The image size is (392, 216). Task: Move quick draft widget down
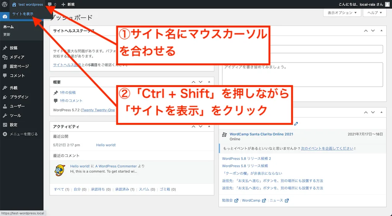pos(373,31)
